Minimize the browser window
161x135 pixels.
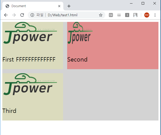[131, 3]
